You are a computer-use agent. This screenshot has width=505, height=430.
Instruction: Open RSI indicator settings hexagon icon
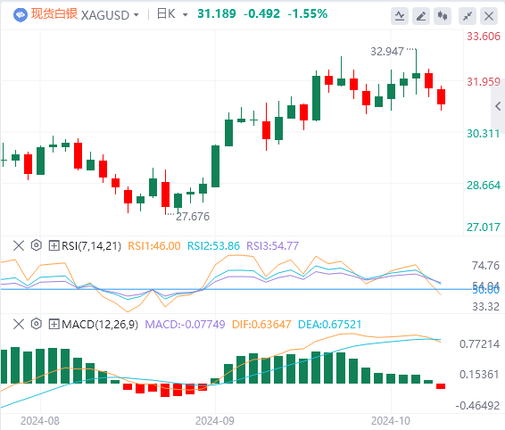(x=37, y=245)
